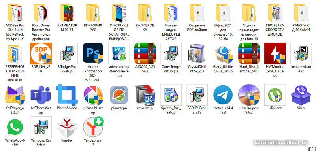
Task: Click the label 'CrystalDiskInfo9_2_3'
Action: tap(197, 69)
